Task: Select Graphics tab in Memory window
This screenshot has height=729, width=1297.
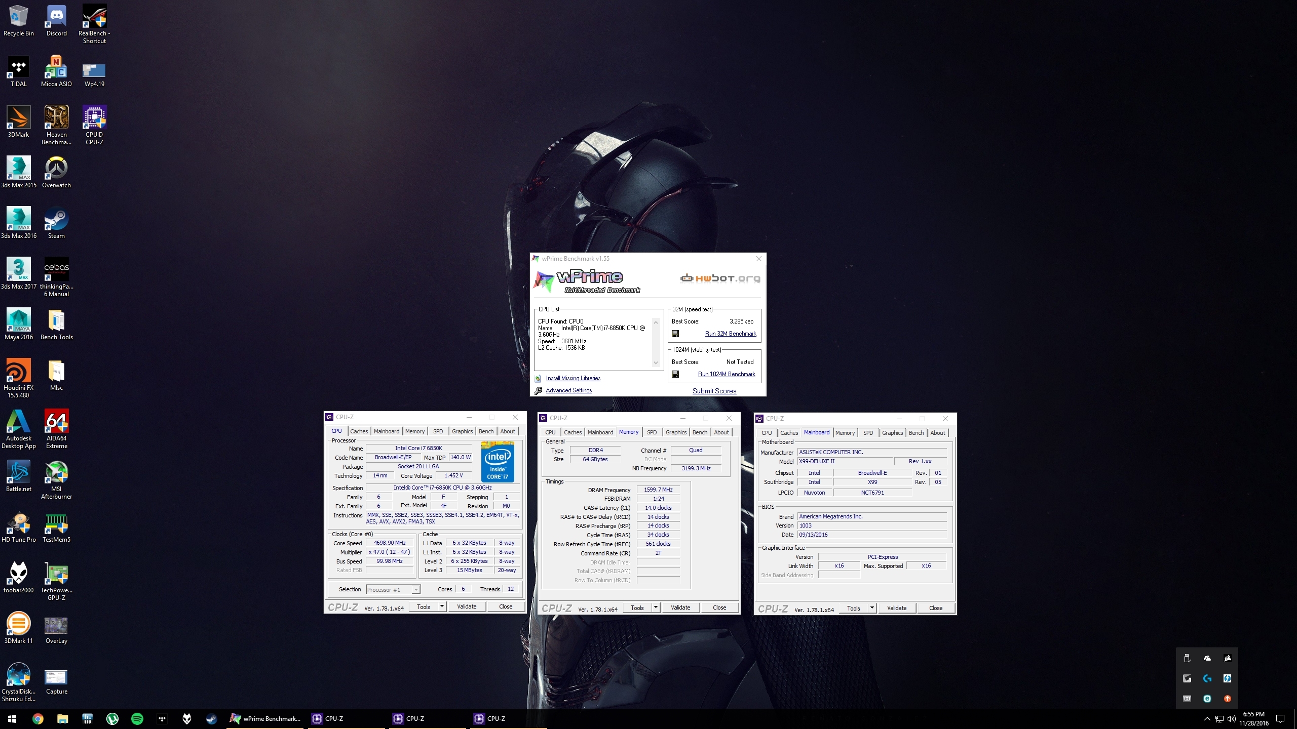Action: (x=676, y=432)
